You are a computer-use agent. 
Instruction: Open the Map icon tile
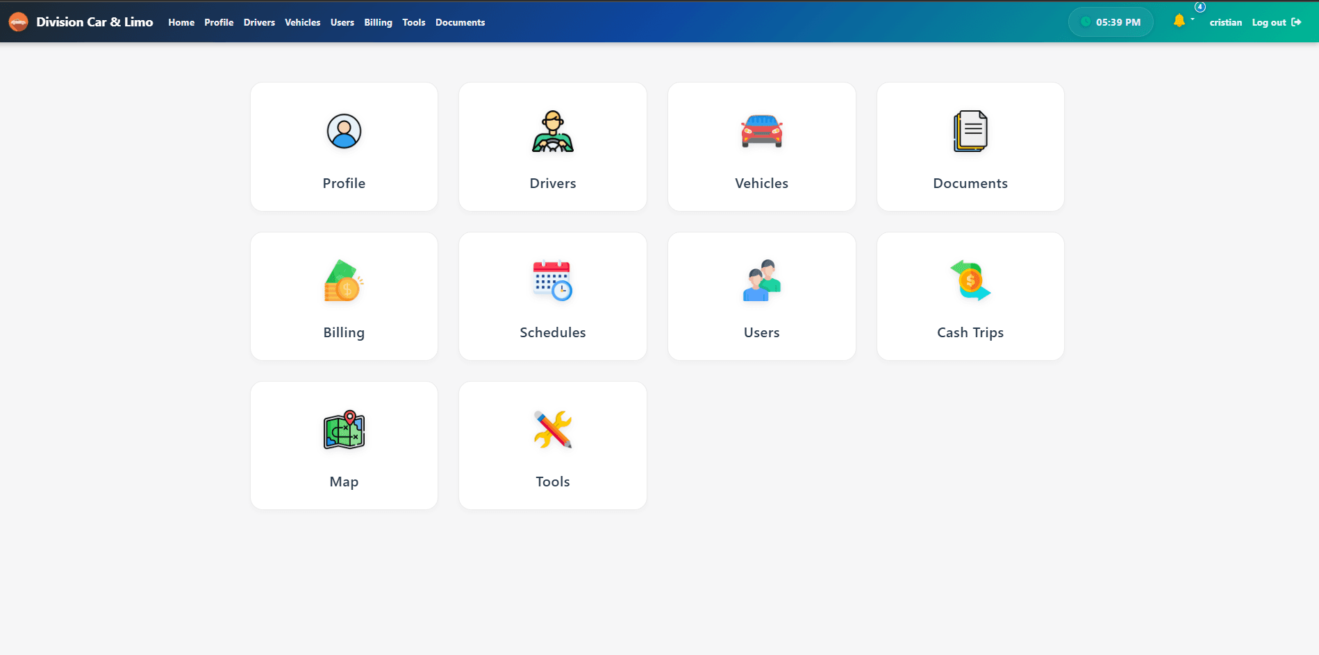click(344, 429)
